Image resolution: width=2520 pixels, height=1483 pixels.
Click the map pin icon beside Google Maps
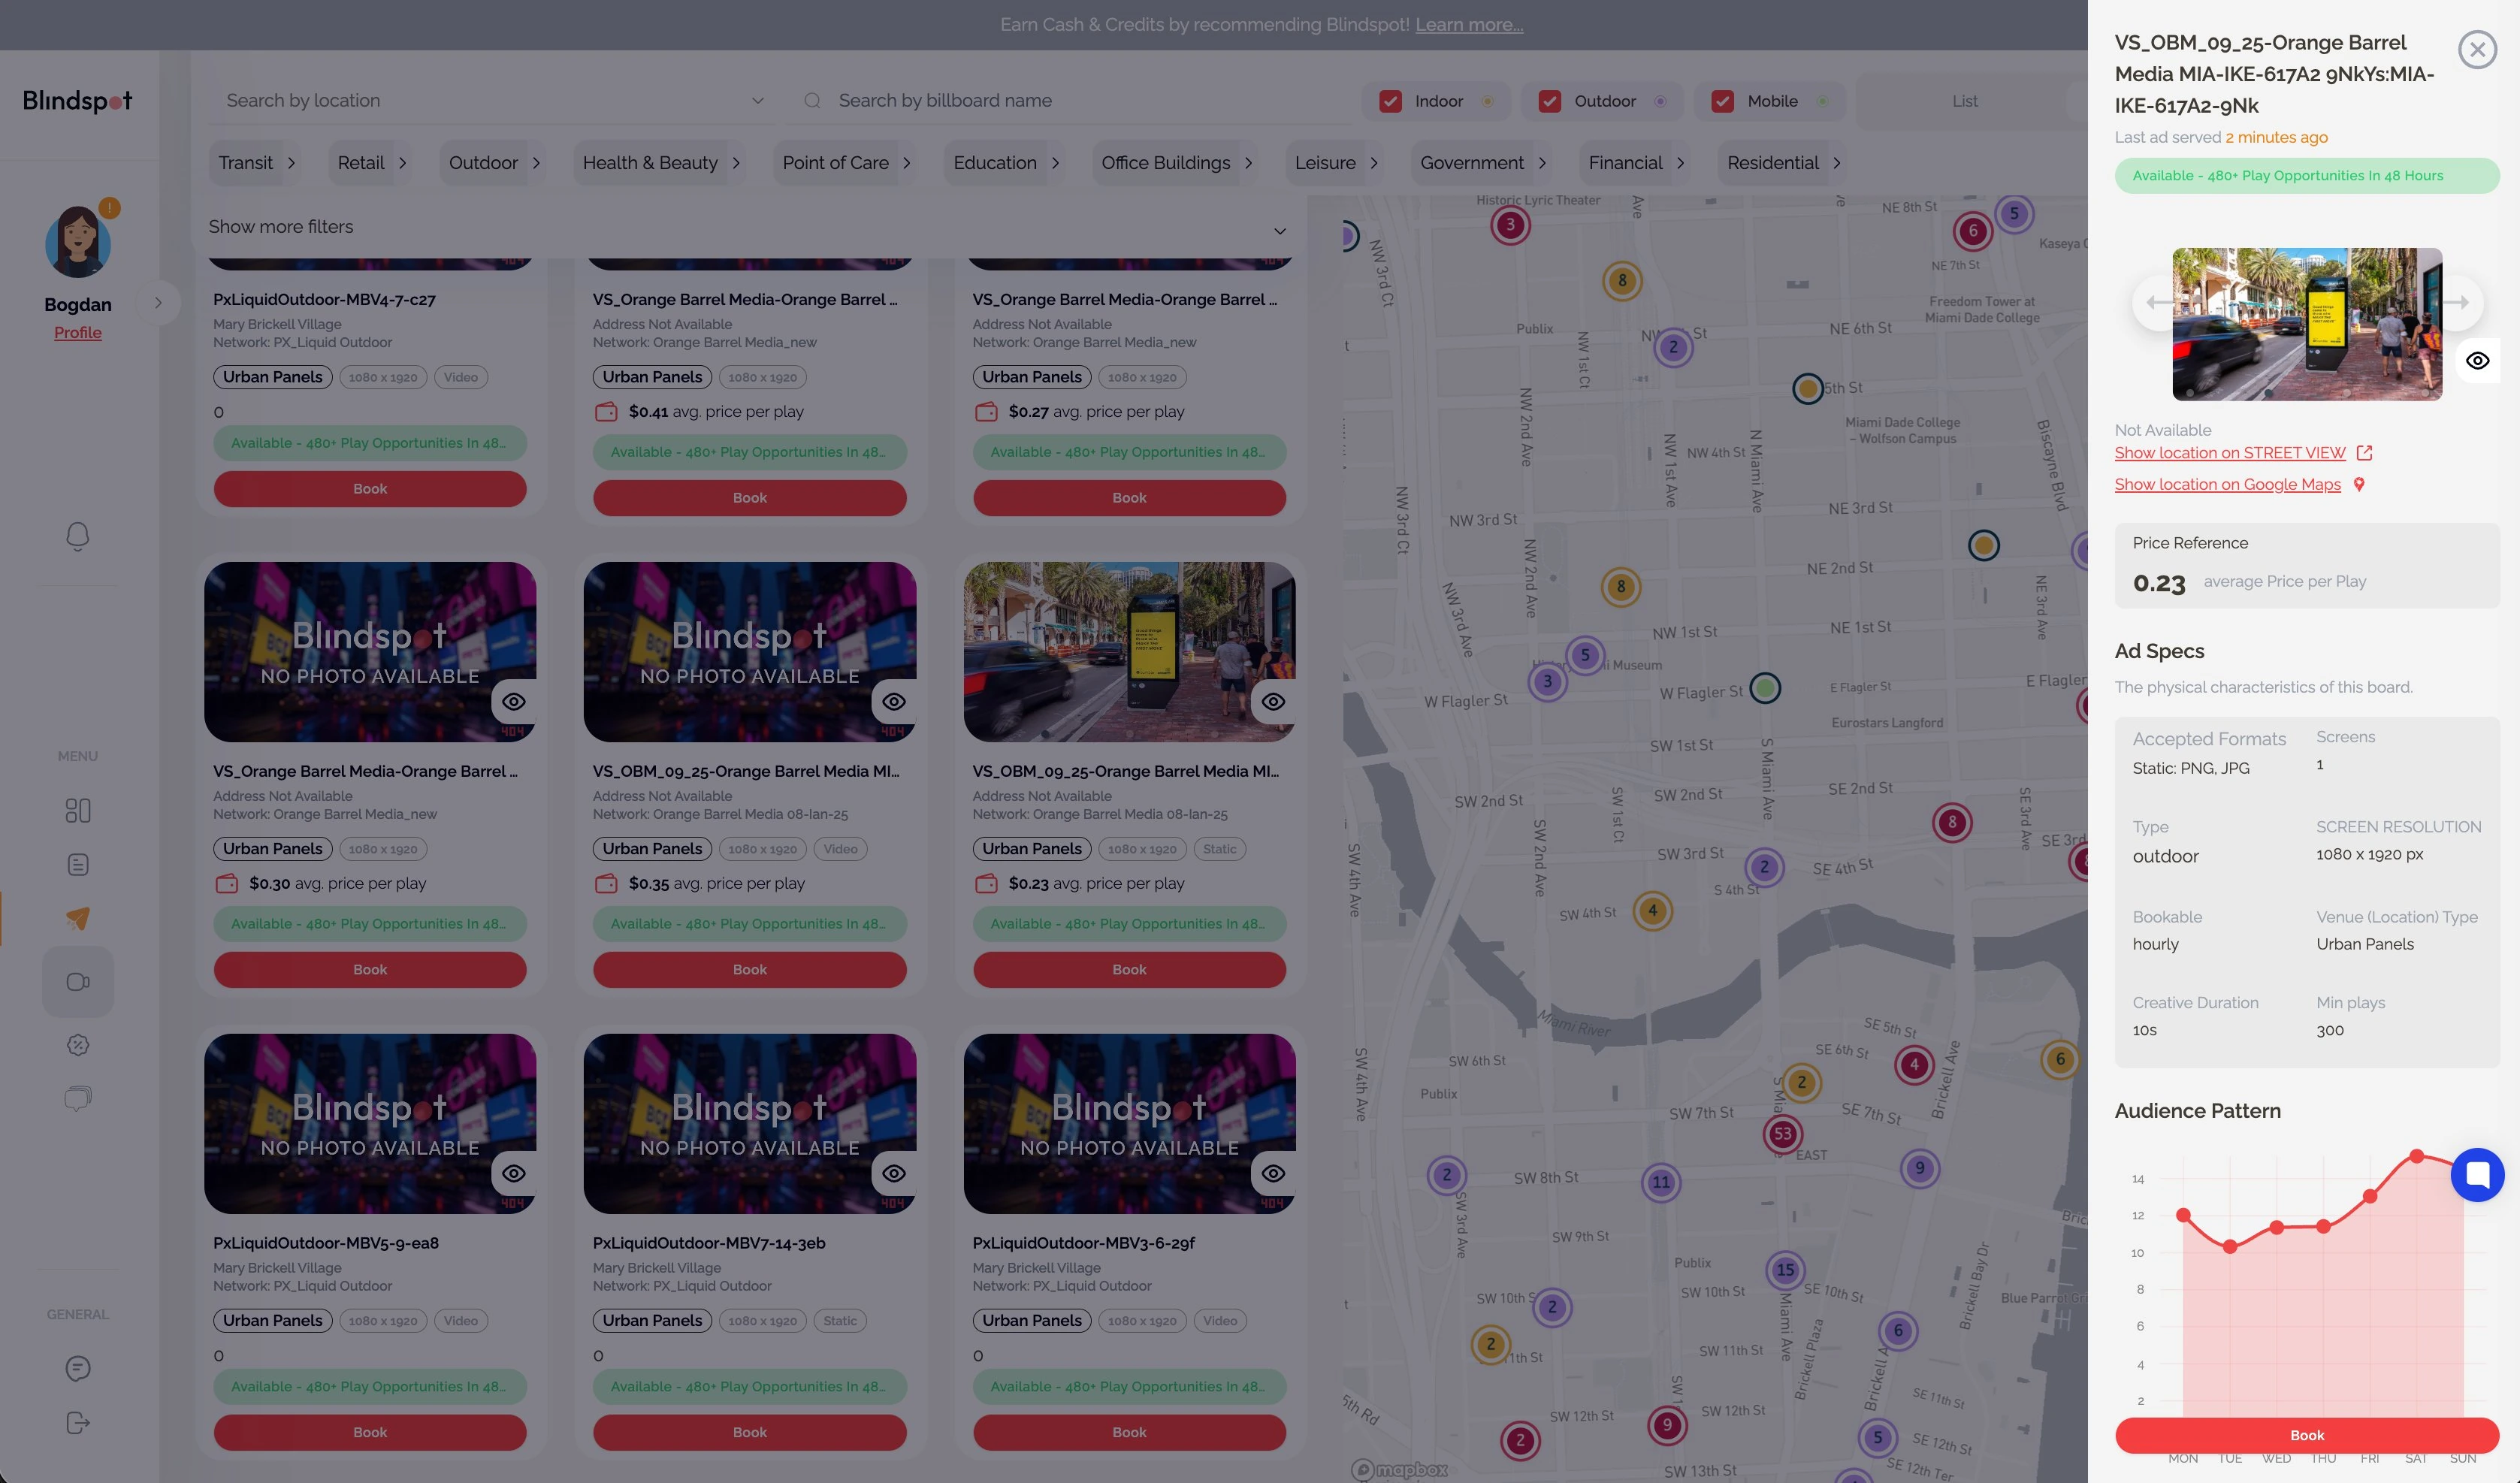pyautogui.click(x=2359, y=485)
